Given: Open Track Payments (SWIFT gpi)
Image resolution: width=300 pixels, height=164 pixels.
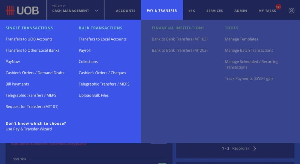Looking at the screenshot, I should coord(249,78).
